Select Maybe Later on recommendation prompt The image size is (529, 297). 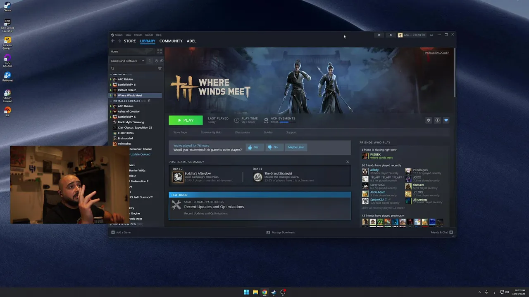tap(296, 147)
